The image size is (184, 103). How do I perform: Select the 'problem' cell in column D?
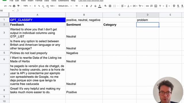pyautogui.click(x=147, y=20)
